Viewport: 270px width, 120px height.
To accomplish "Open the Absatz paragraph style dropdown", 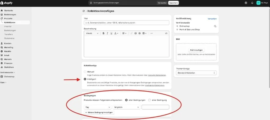I will [x=92, y=33].
